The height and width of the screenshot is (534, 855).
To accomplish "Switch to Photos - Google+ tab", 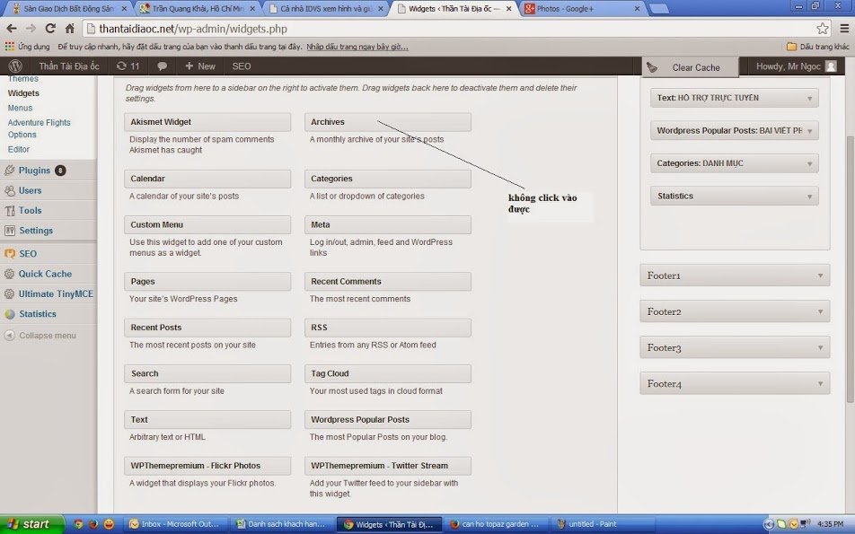I will (x=582, y=9).
